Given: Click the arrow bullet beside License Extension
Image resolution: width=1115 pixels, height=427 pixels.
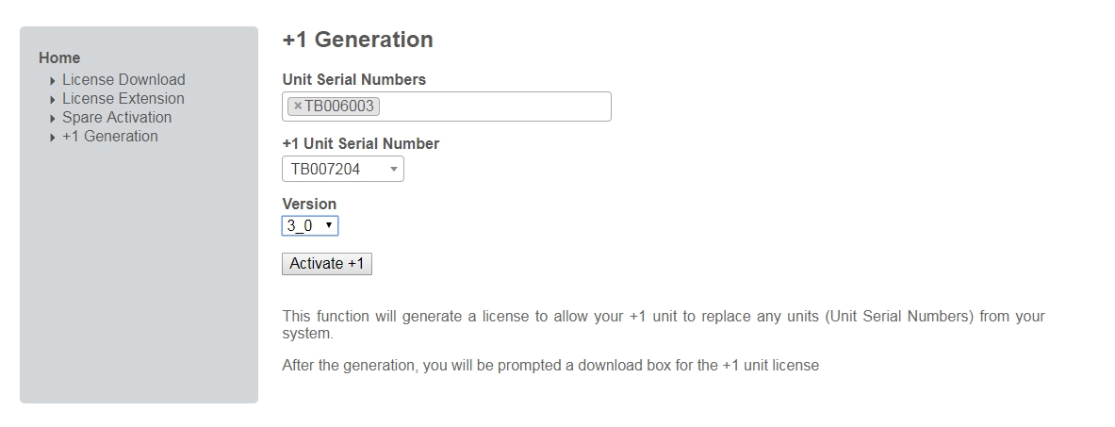Looking at the screenshot, I should (x=53, y=100).
